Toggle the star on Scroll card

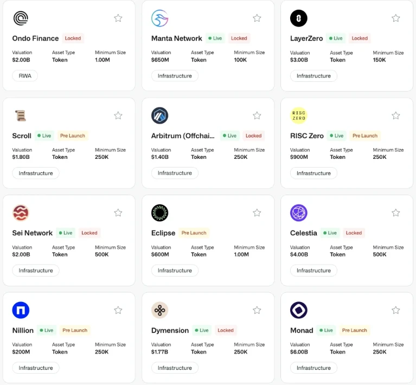point(118,116)
